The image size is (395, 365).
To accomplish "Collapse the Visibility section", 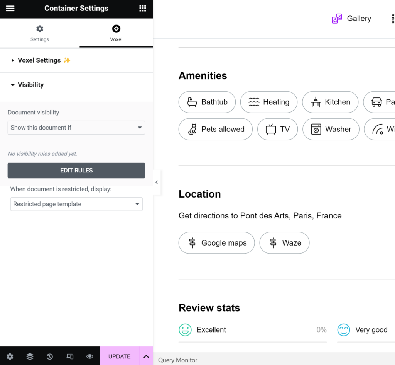I will tap(30, 85).
